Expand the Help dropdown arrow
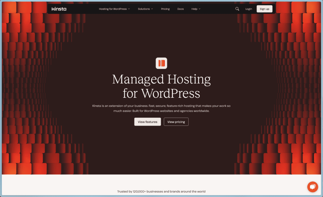323x197 pixels. (x=199, y=9)
